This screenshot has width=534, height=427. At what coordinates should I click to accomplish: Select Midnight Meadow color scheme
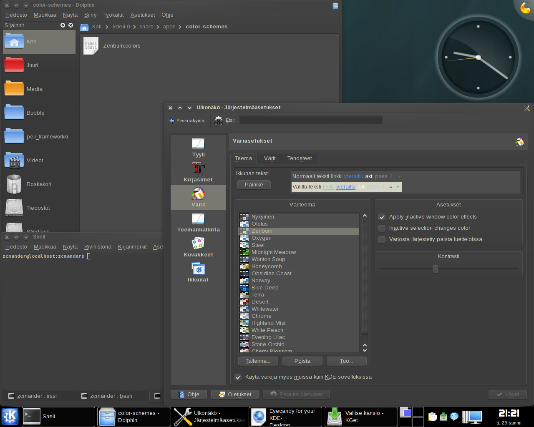299,252
